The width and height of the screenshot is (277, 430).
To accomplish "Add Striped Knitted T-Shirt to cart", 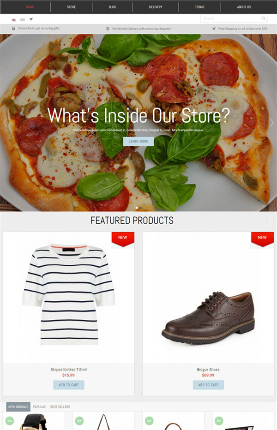I will click(x=69, y=385).
